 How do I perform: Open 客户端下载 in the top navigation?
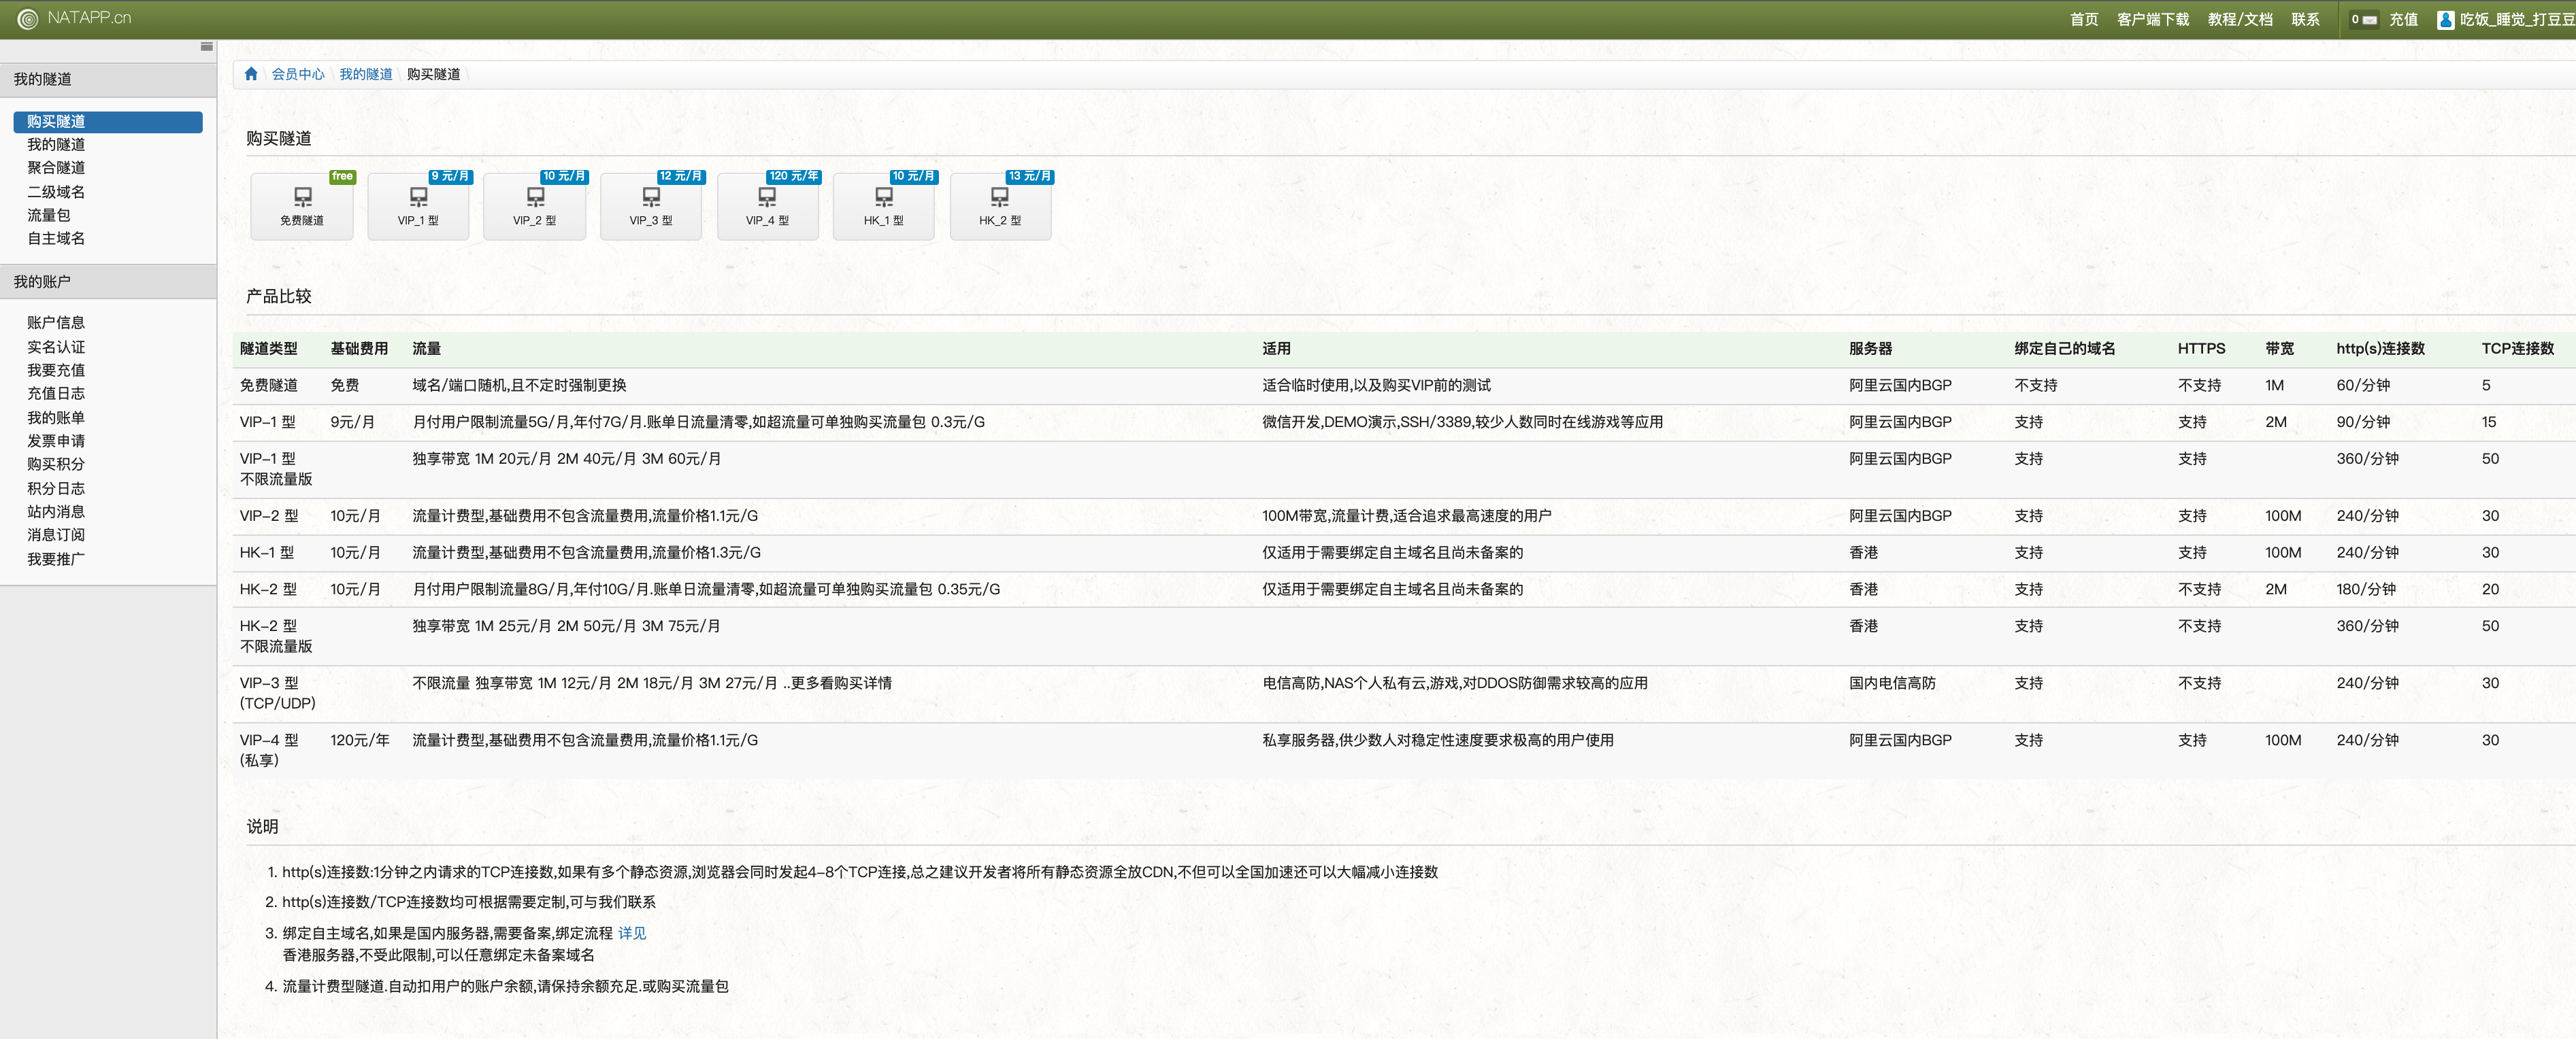(x=2153, y=19)
